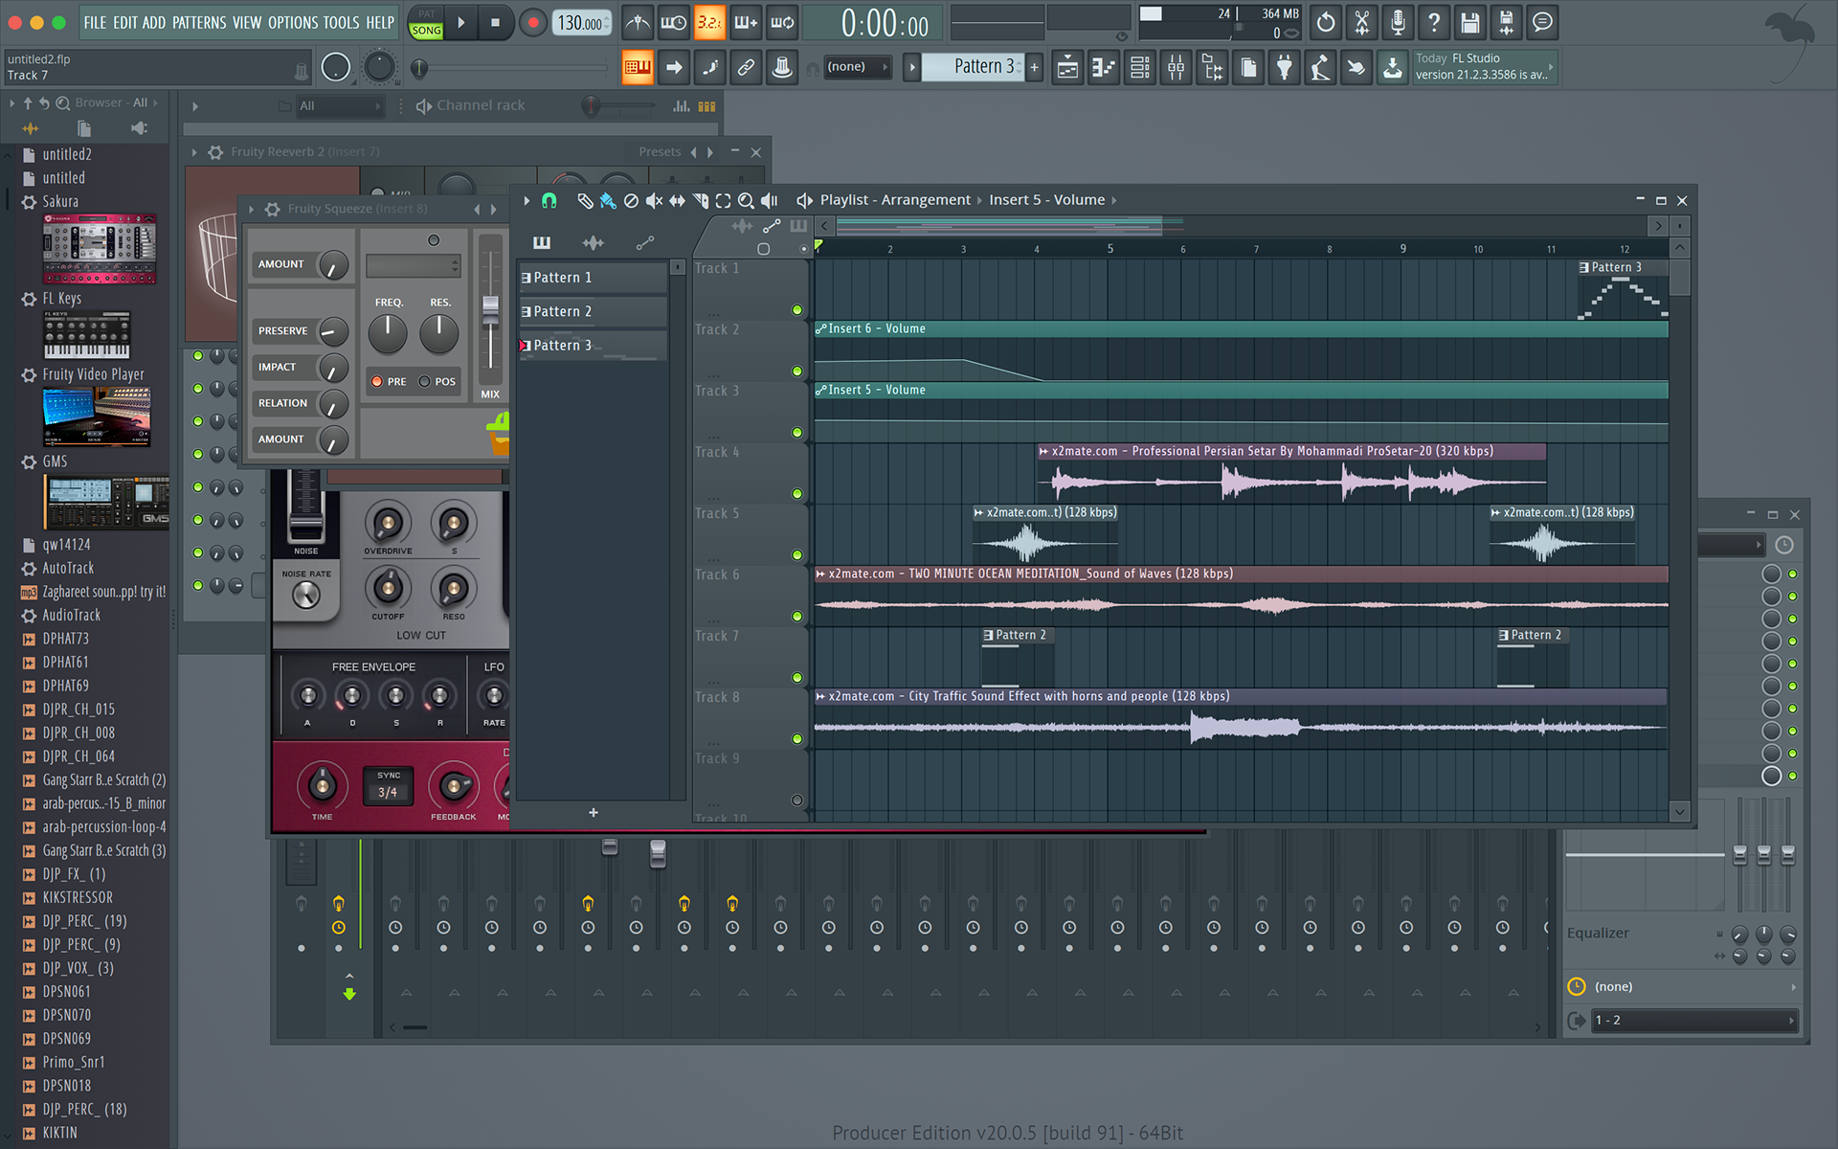Screen dimensions: 1838x1149
Task: Select the playlist Slice tool
Action: coord(700,200)
